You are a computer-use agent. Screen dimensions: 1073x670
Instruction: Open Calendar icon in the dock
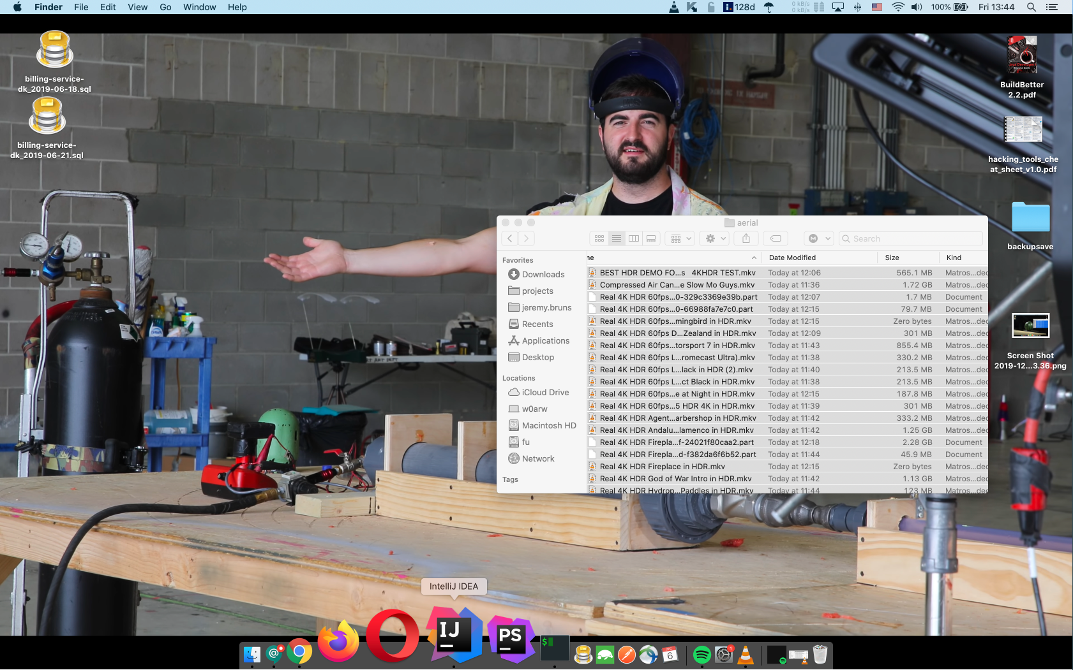pyautogui.click(x=670, y=655)
